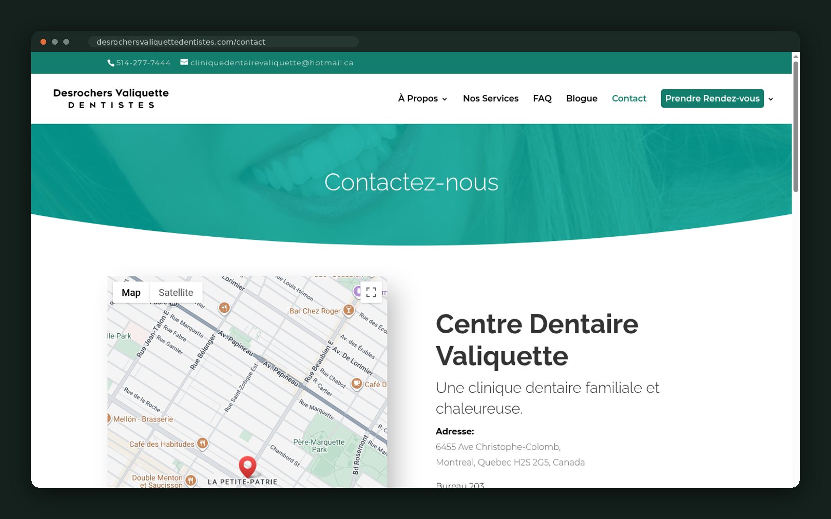The image size is (831, 519).
Task: Click the Père-Marquette Park map label
Action: [319, 446]
